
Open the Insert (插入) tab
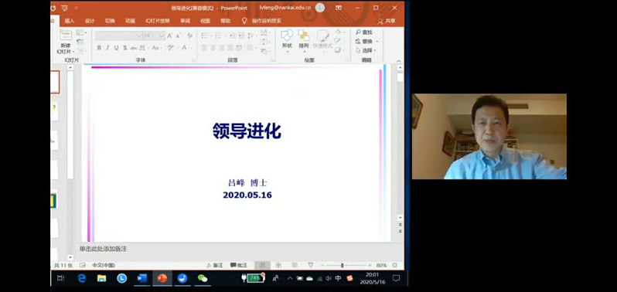70,21
